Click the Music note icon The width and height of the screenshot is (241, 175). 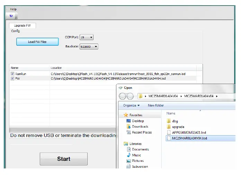click(x=129, y=155)
